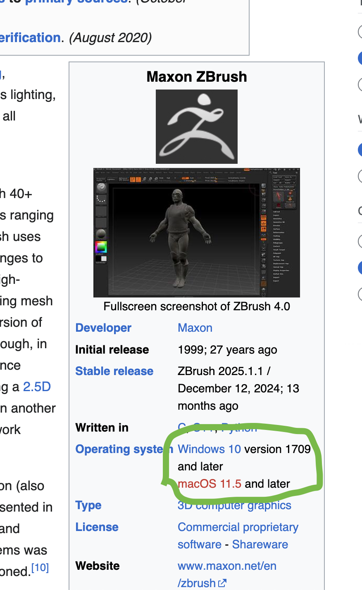Visit the www.maxon.net/en/zbrush website link
Screen dimensions: 362x590
(227, 574)
